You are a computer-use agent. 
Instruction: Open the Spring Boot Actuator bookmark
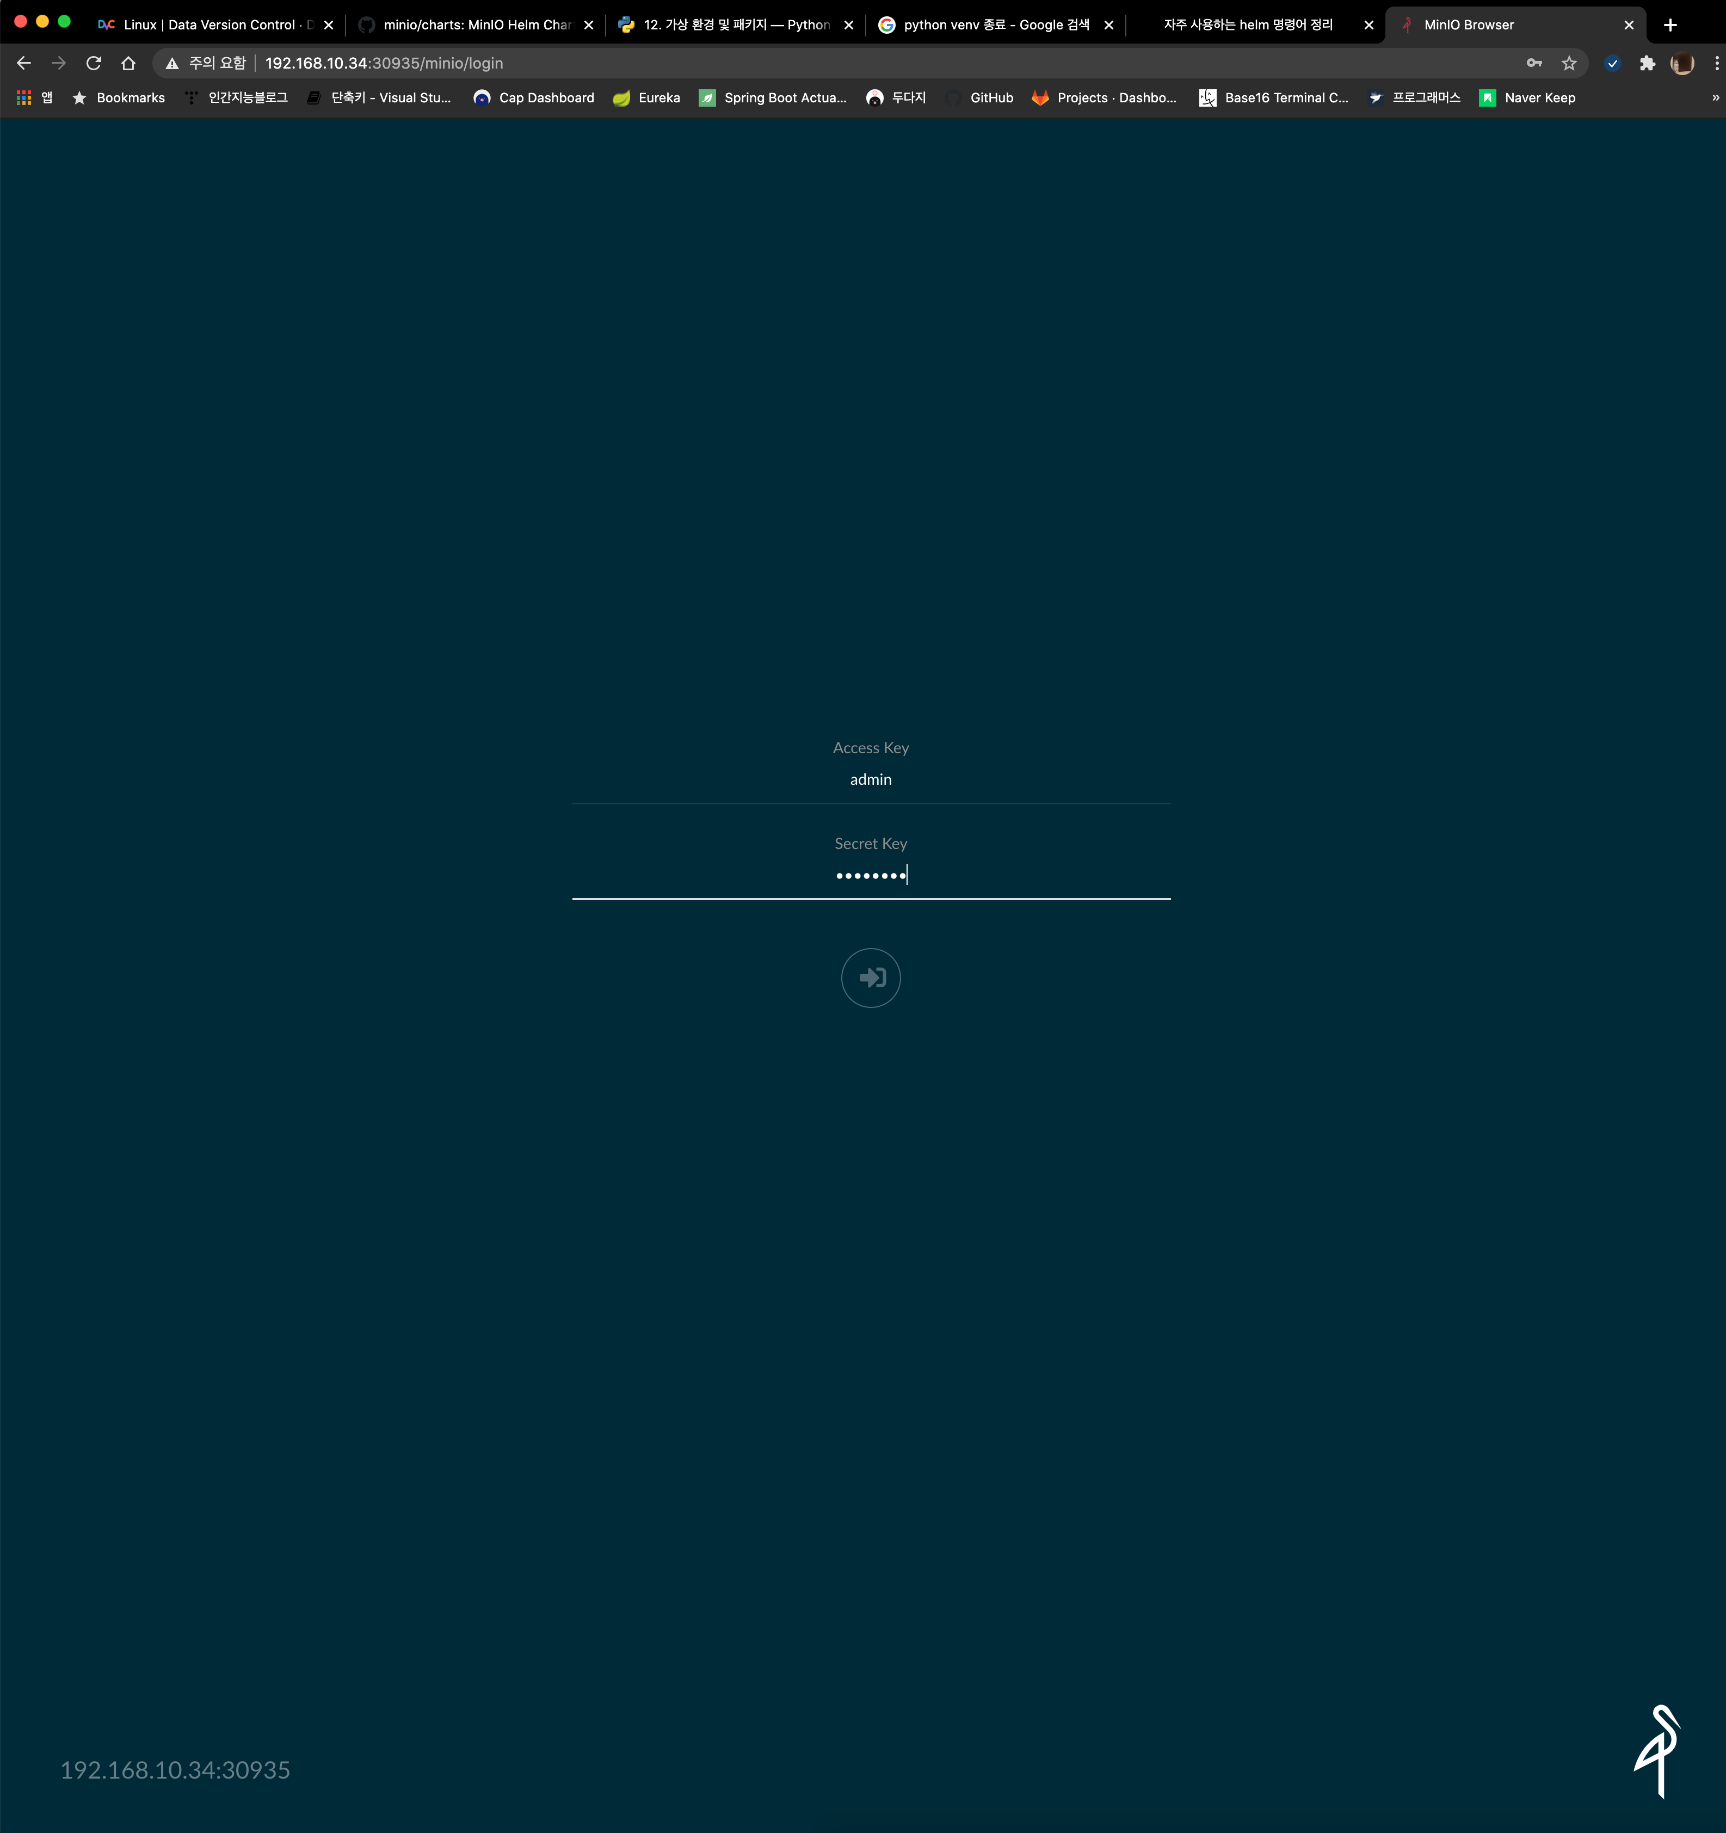click(773, 98)
